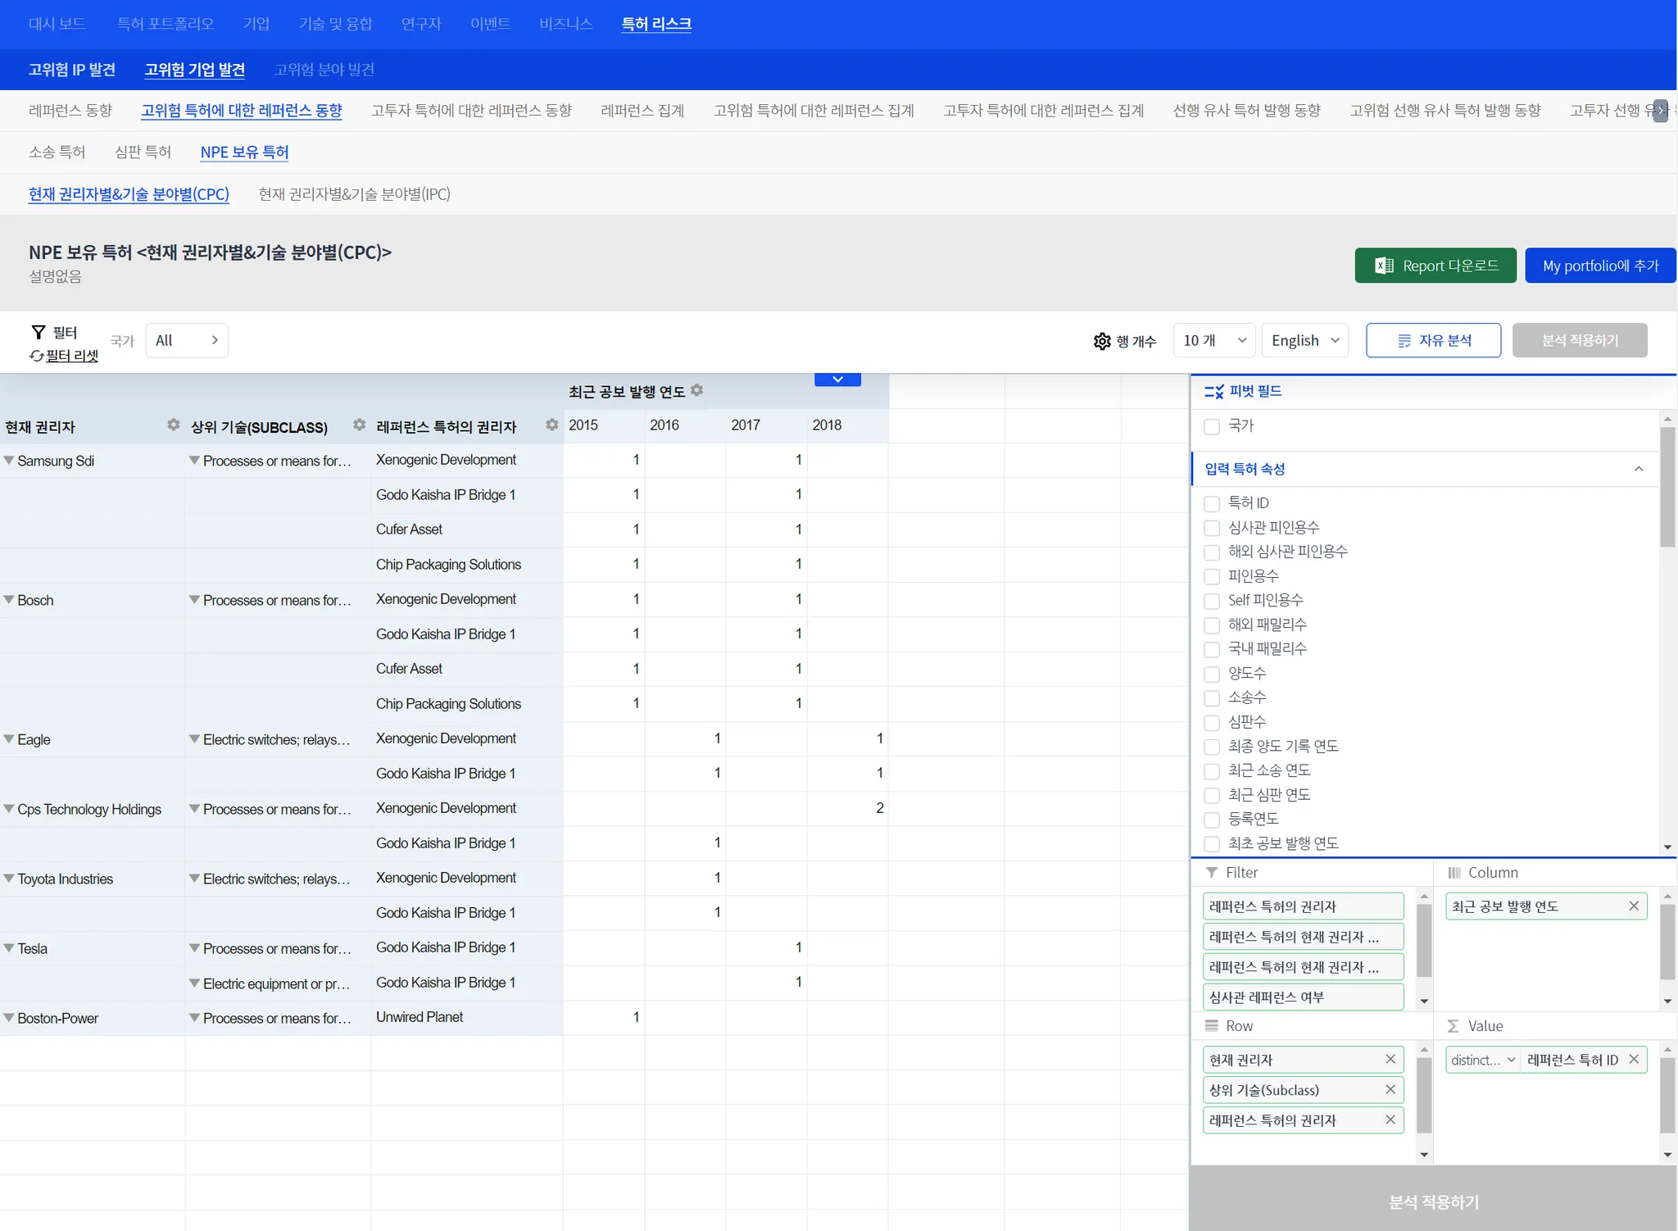Click gear icon next to 최근 공보 발행 연도
The height and width of the screenshot is (1231, 1678).
pyautogui.click(x=696, y=390)
